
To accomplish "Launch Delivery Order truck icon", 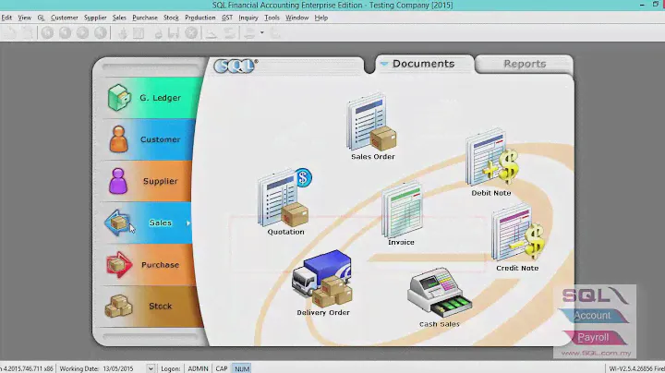I will click(x=322, y=279).
